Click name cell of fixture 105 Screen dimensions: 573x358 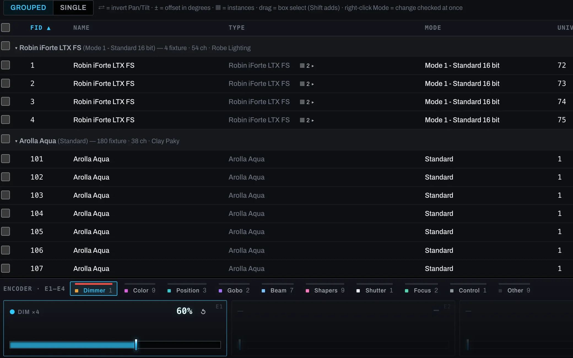91,232
